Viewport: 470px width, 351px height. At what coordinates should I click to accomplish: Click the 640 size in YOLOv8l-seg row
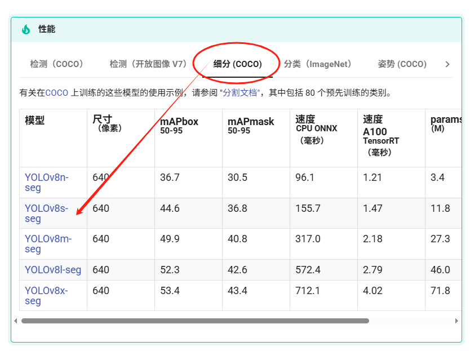coord(101,269)
